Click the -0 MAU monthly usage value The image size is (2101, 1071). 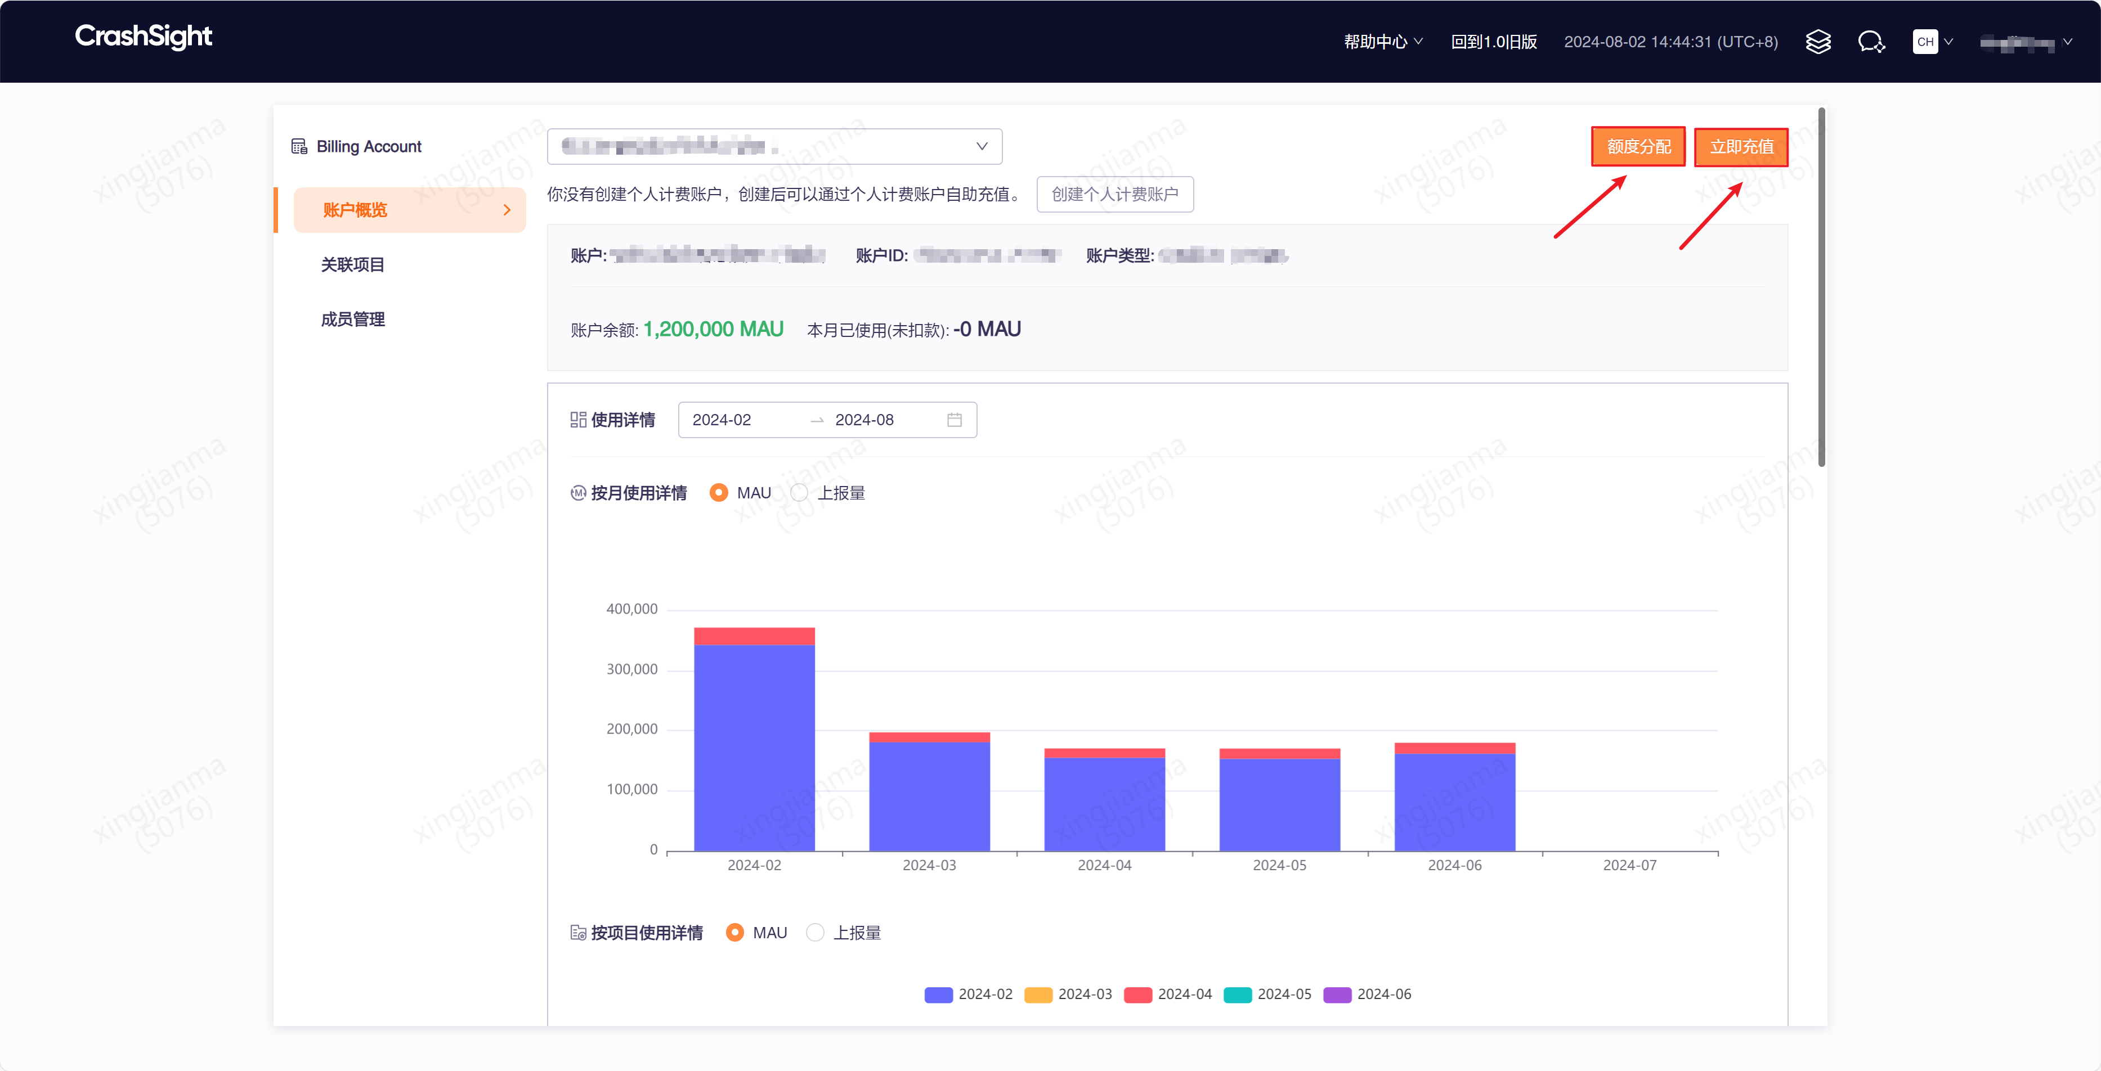987,329
